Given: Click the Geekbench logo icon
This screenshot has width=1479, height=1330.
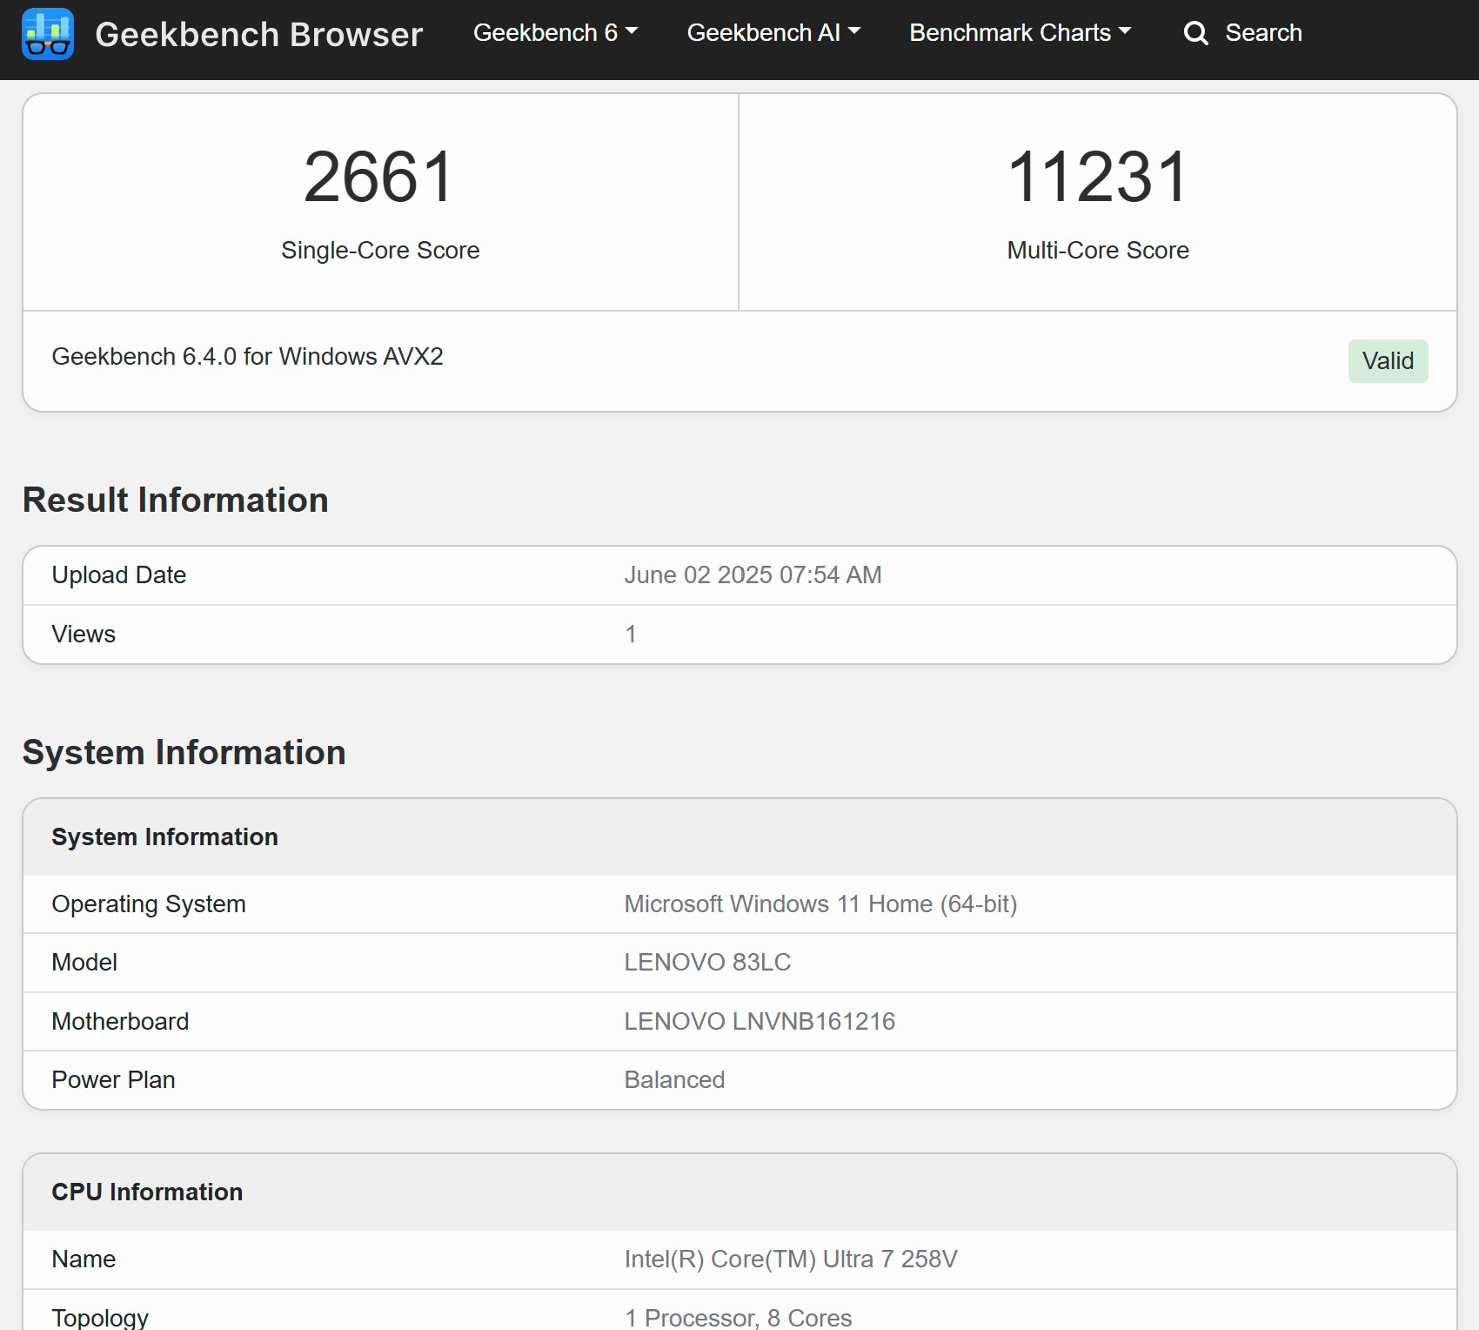Looking at the screenshot, I should (x=47, y=34).
